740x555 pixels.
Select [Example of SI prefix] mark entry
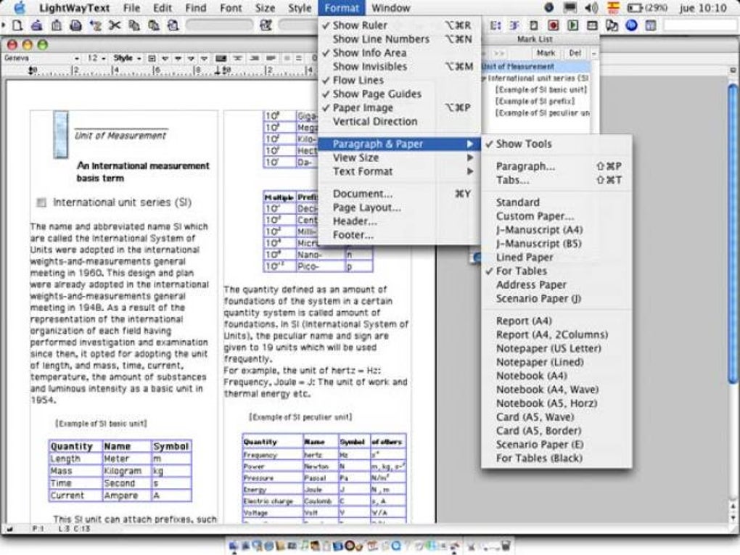(535, 101)
